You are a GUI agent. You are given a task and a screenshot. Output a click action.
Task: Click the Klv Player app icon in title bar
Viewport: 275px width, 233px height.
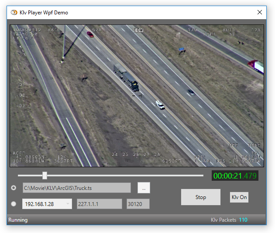coord(14,13)
